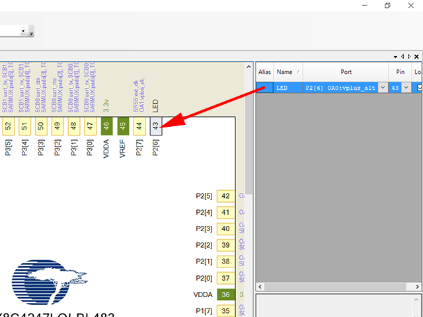This screenshot has width=423, height=317.
Task: Click the panel tab-scroll right arrow
Action: (409, 56)
